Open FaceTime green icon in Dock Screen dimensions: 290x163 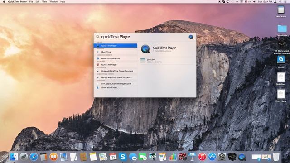[143, 157]
